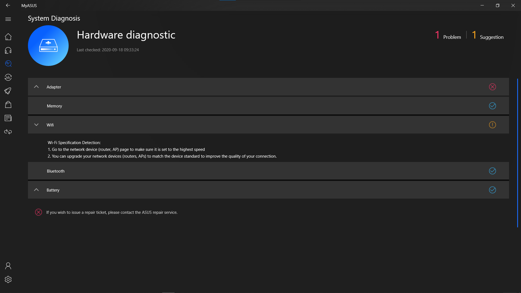The width and height of the screenshot is (521, 293).
Task: Go back with the arrow icon
Action: point(8,5)
